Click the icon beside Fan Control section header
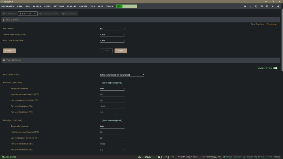283x159 pixels. [x=4, y=20]
